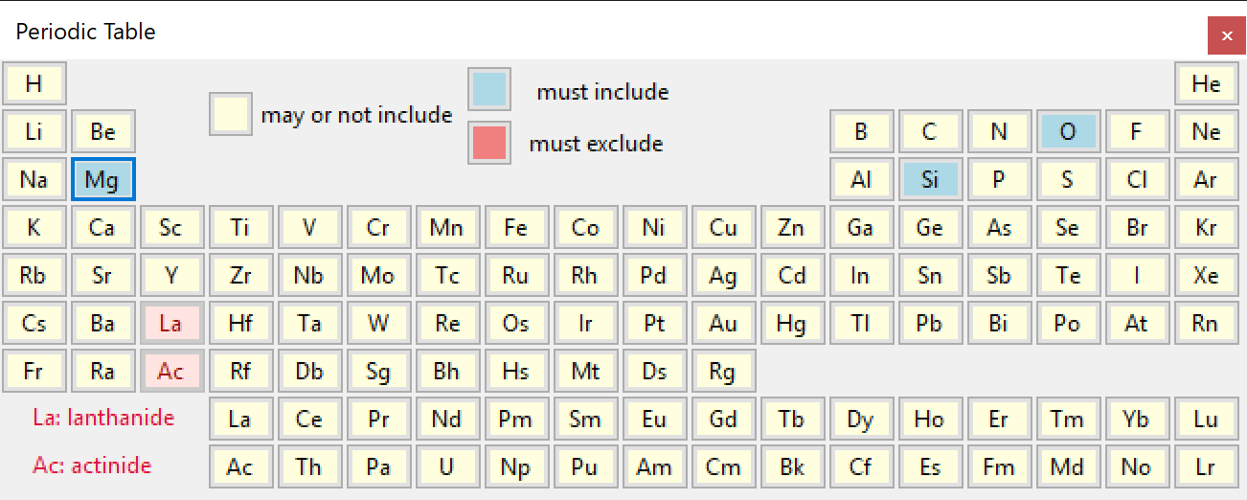
Task: Select the Gd (gadolinium) element
Action: coord(723,419)
